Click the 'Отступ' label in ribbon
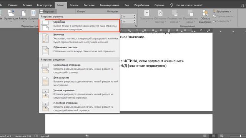Image resolution: width=246 pixels, height=138 pixels. 81,11
